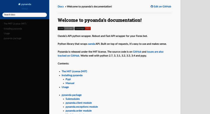Jump to the Pypi subsection

[68, 79]
